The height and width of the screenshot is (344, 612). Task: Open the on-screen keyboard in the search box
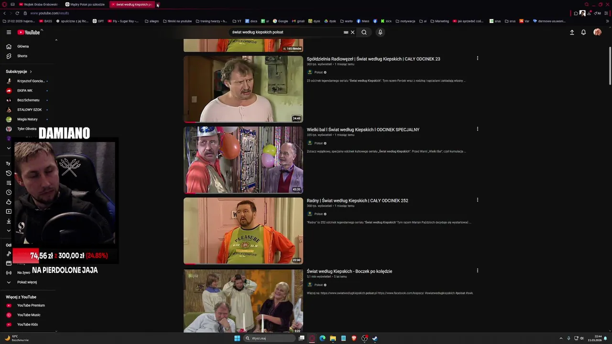346,32
